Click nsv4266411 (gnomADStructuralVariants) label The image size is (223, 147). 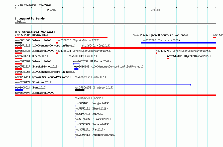click(43, 77)
